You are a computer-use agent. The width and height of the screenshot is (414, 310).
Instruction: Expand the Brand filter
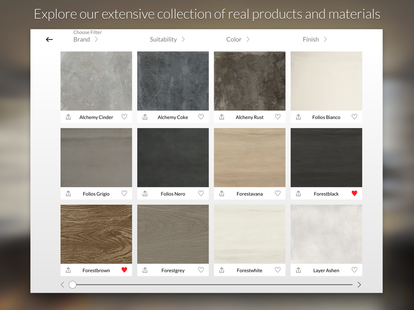point(86,39)
